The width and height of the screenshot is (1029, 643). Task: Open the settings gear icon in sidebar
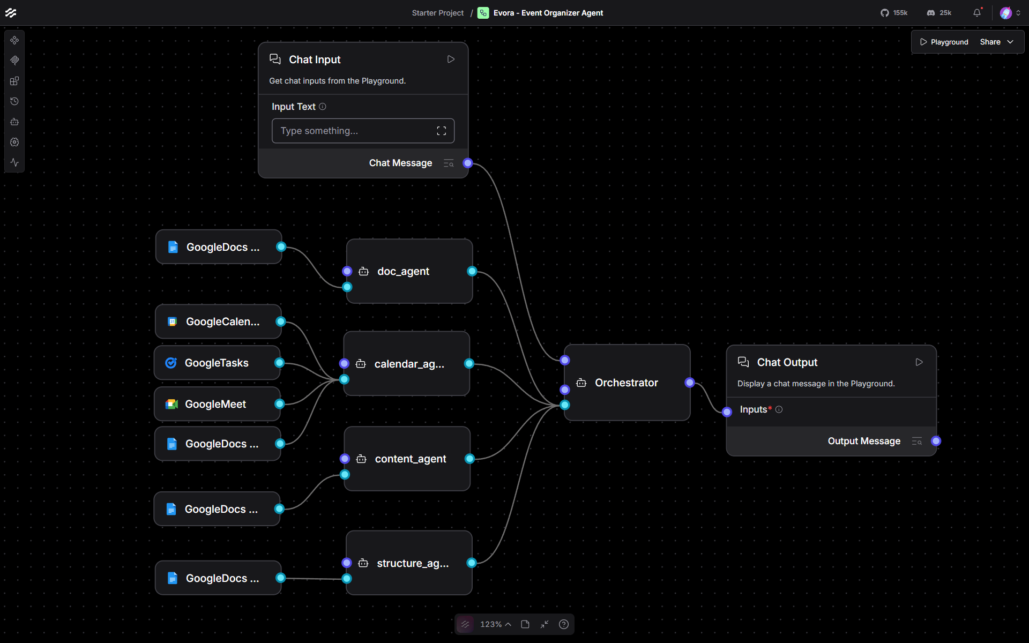point(14,142)
